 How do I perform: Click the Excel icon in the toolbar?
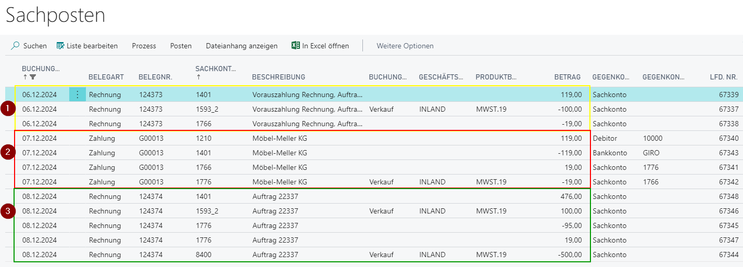[296, 46]
